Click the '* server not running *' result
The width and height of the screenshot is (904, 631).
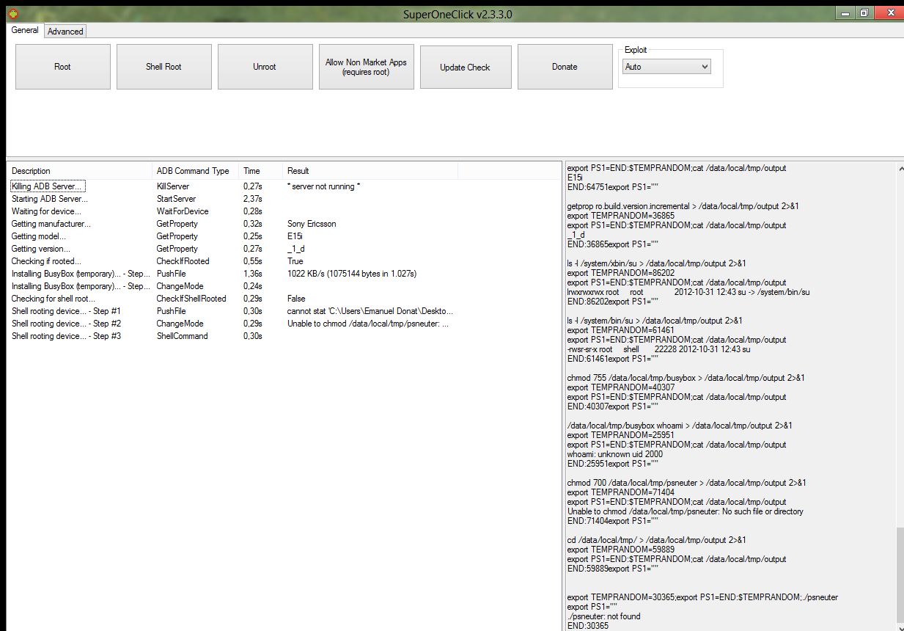click(323, 186)
